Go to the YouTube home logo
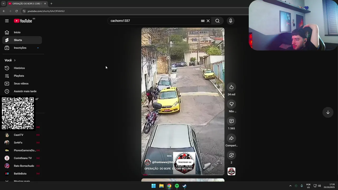 tap(23, 21)
